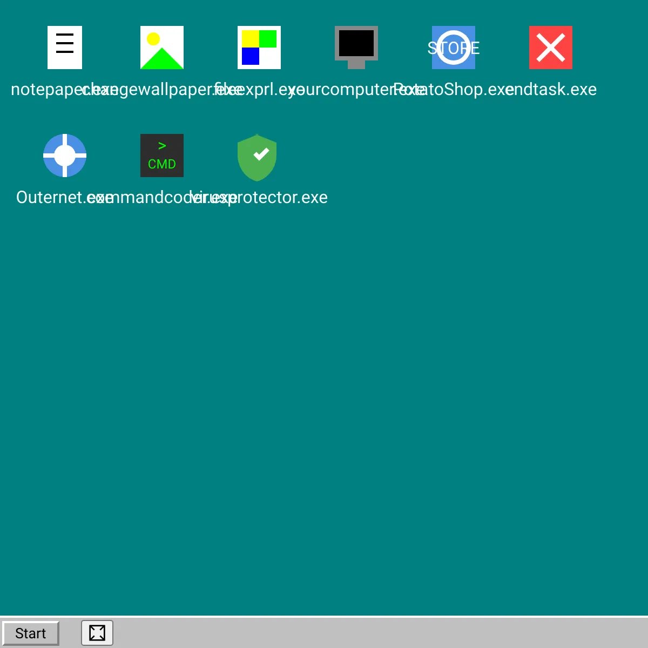Screen dimensions: 648x648
Task: Open virusprotector.exe green shield icon
Action: (x=257, y=158)
